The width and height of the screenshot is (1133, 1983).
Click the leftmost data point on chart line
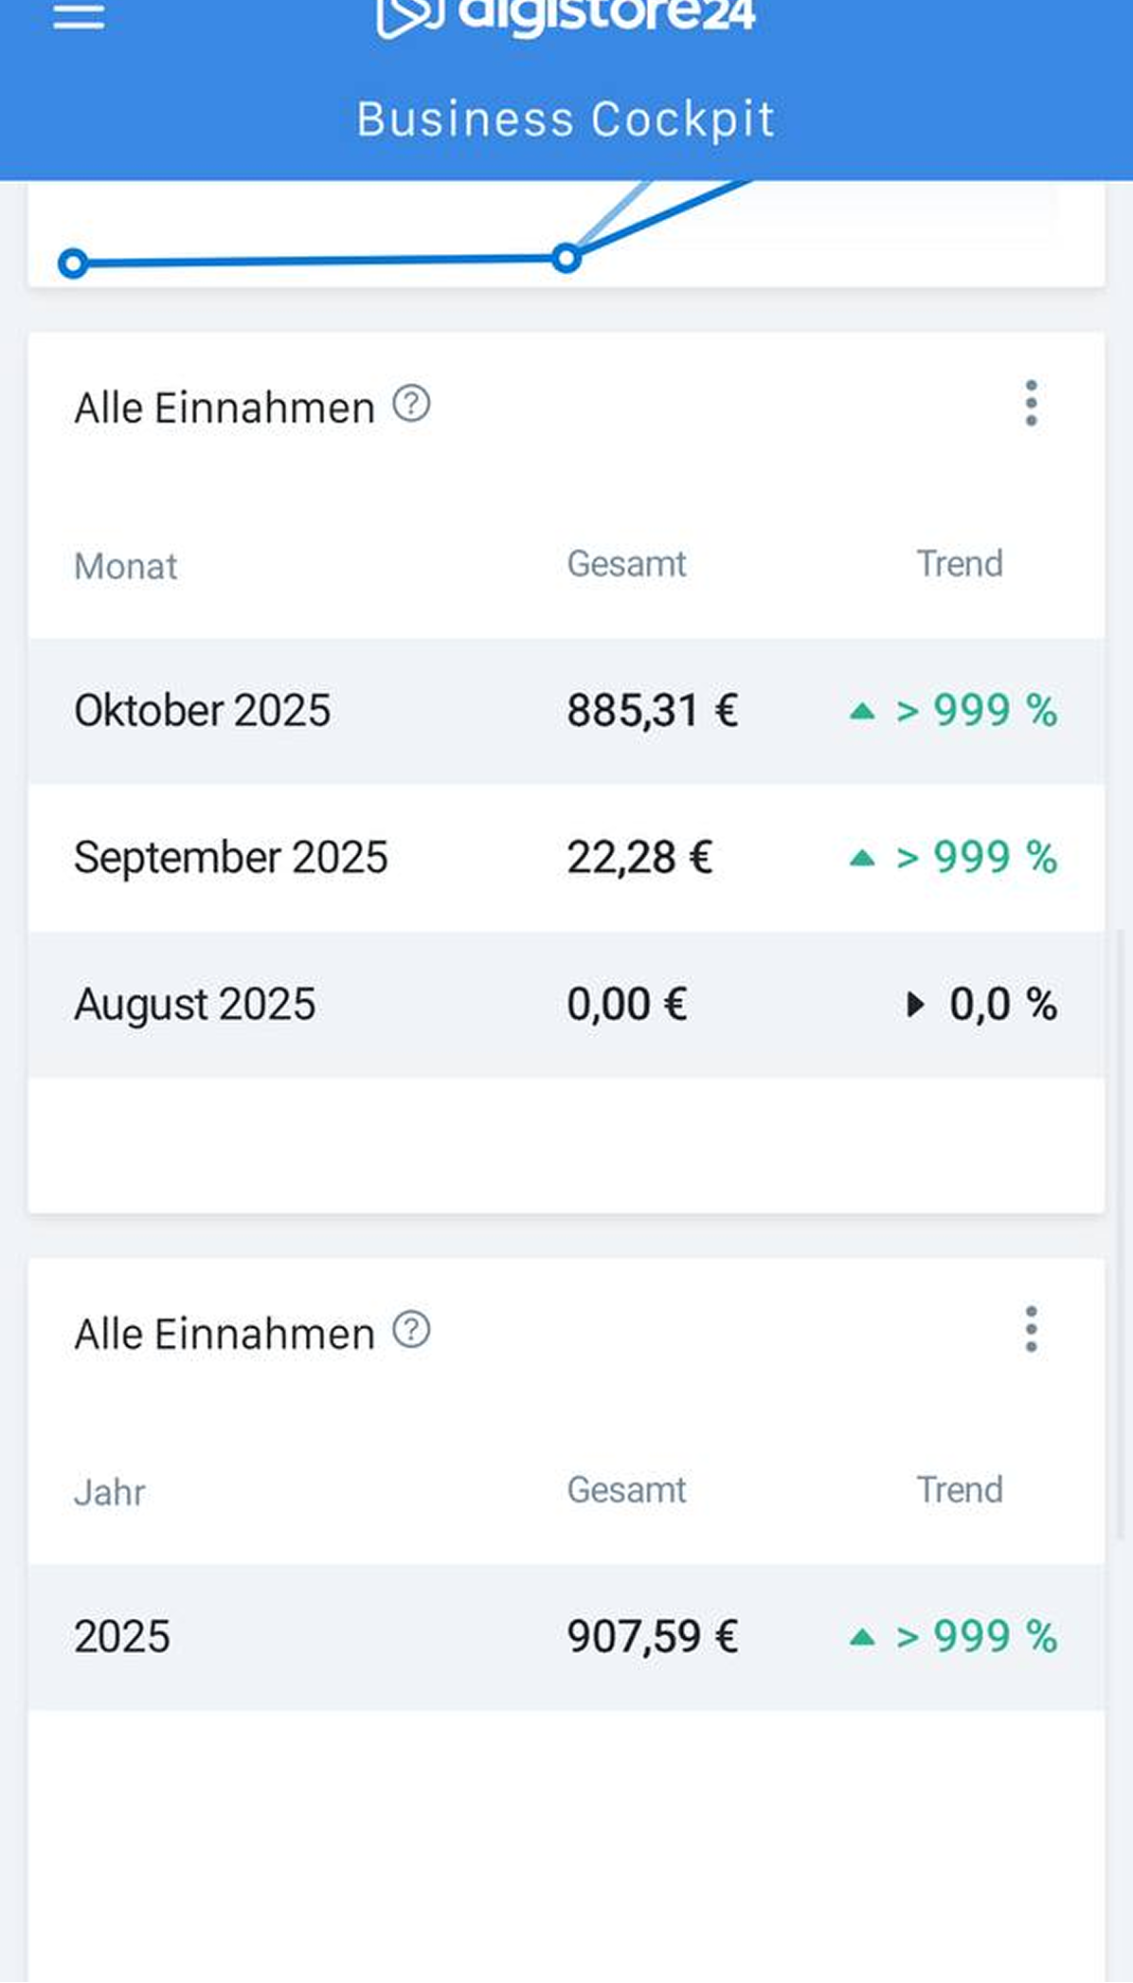(73, 263)
